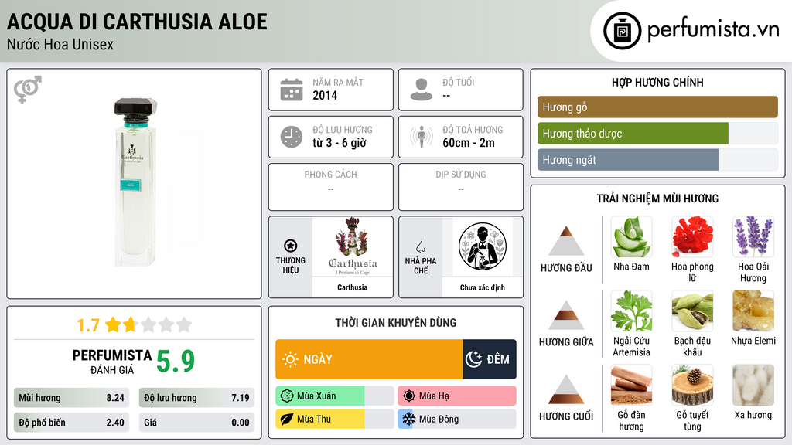Viewport: 792px width, 445px height.
Task: Click the clock icon for Độ lưu hương
Action: coord(292,137)
